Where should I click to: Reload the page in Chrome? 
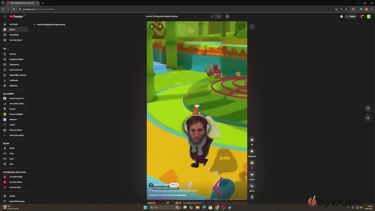(14, 9)
